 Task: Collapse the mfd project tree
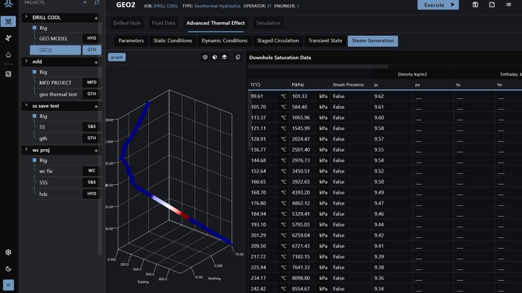click(x=27, y=61)
